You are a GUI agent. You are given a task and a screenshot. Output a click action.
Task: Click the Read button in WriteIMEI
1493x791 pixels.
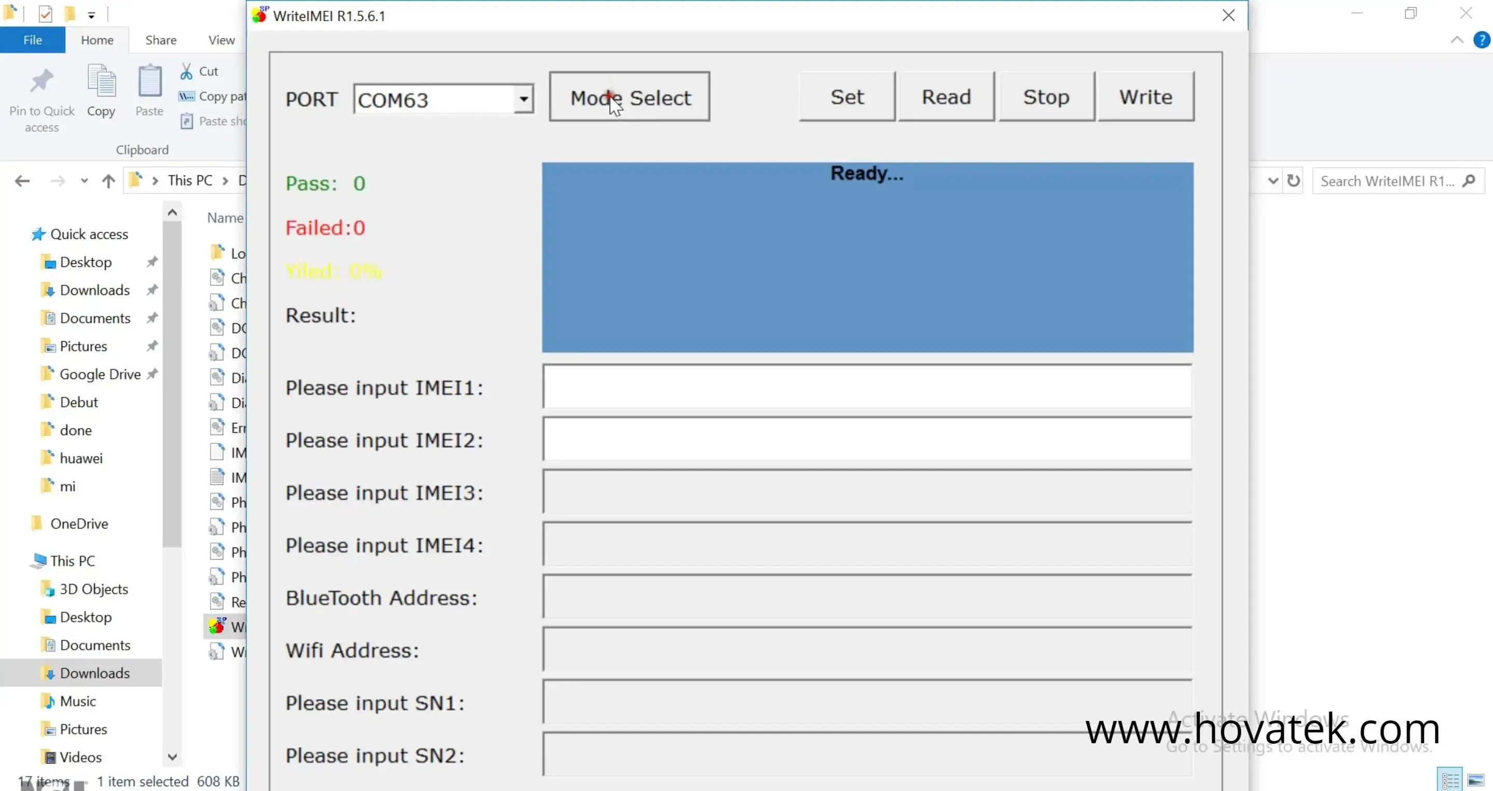point(946,96)
